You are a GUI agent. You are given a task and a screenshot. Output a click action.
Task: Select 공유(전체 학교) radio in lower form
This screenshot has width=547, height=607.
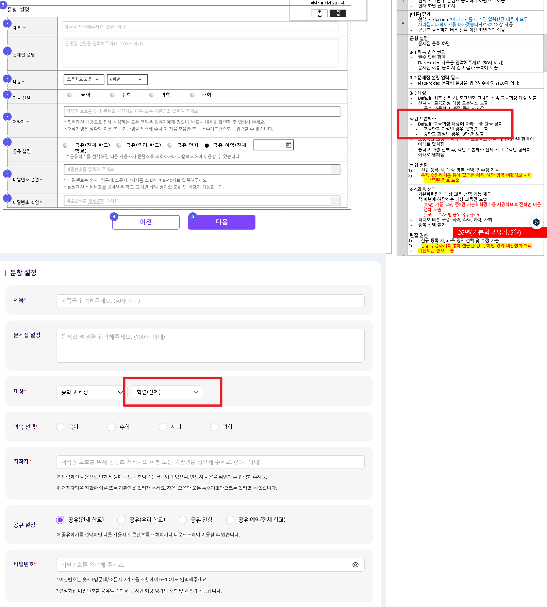click(x=60, y=520)
